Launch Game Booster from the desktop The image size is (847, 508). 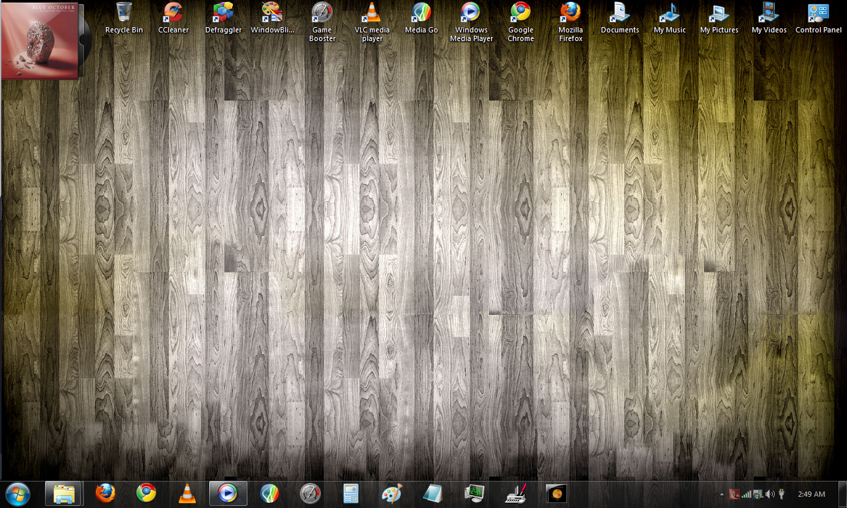coord(322,22)
